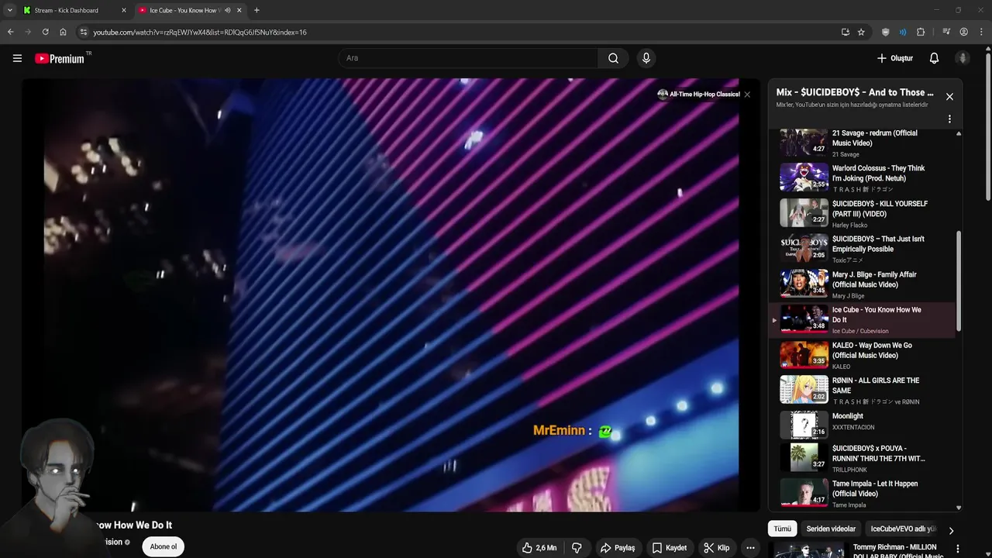Show more filter chips arrow
Viewport: 992px width, 558px height.
951,530
